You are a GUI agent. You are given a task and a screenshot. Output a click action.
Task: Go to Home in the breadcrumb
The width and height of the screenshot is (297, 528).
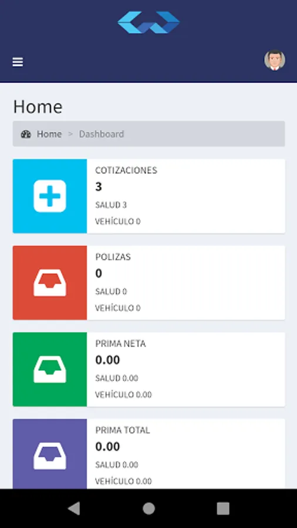(x=49, y=134)
